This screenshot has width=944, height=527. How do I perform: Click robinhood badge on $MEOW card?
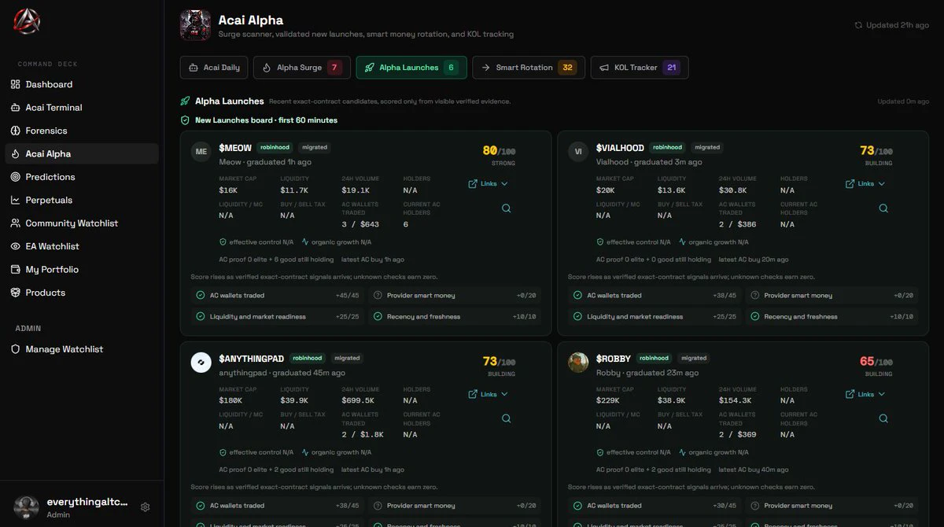(275, 147)
